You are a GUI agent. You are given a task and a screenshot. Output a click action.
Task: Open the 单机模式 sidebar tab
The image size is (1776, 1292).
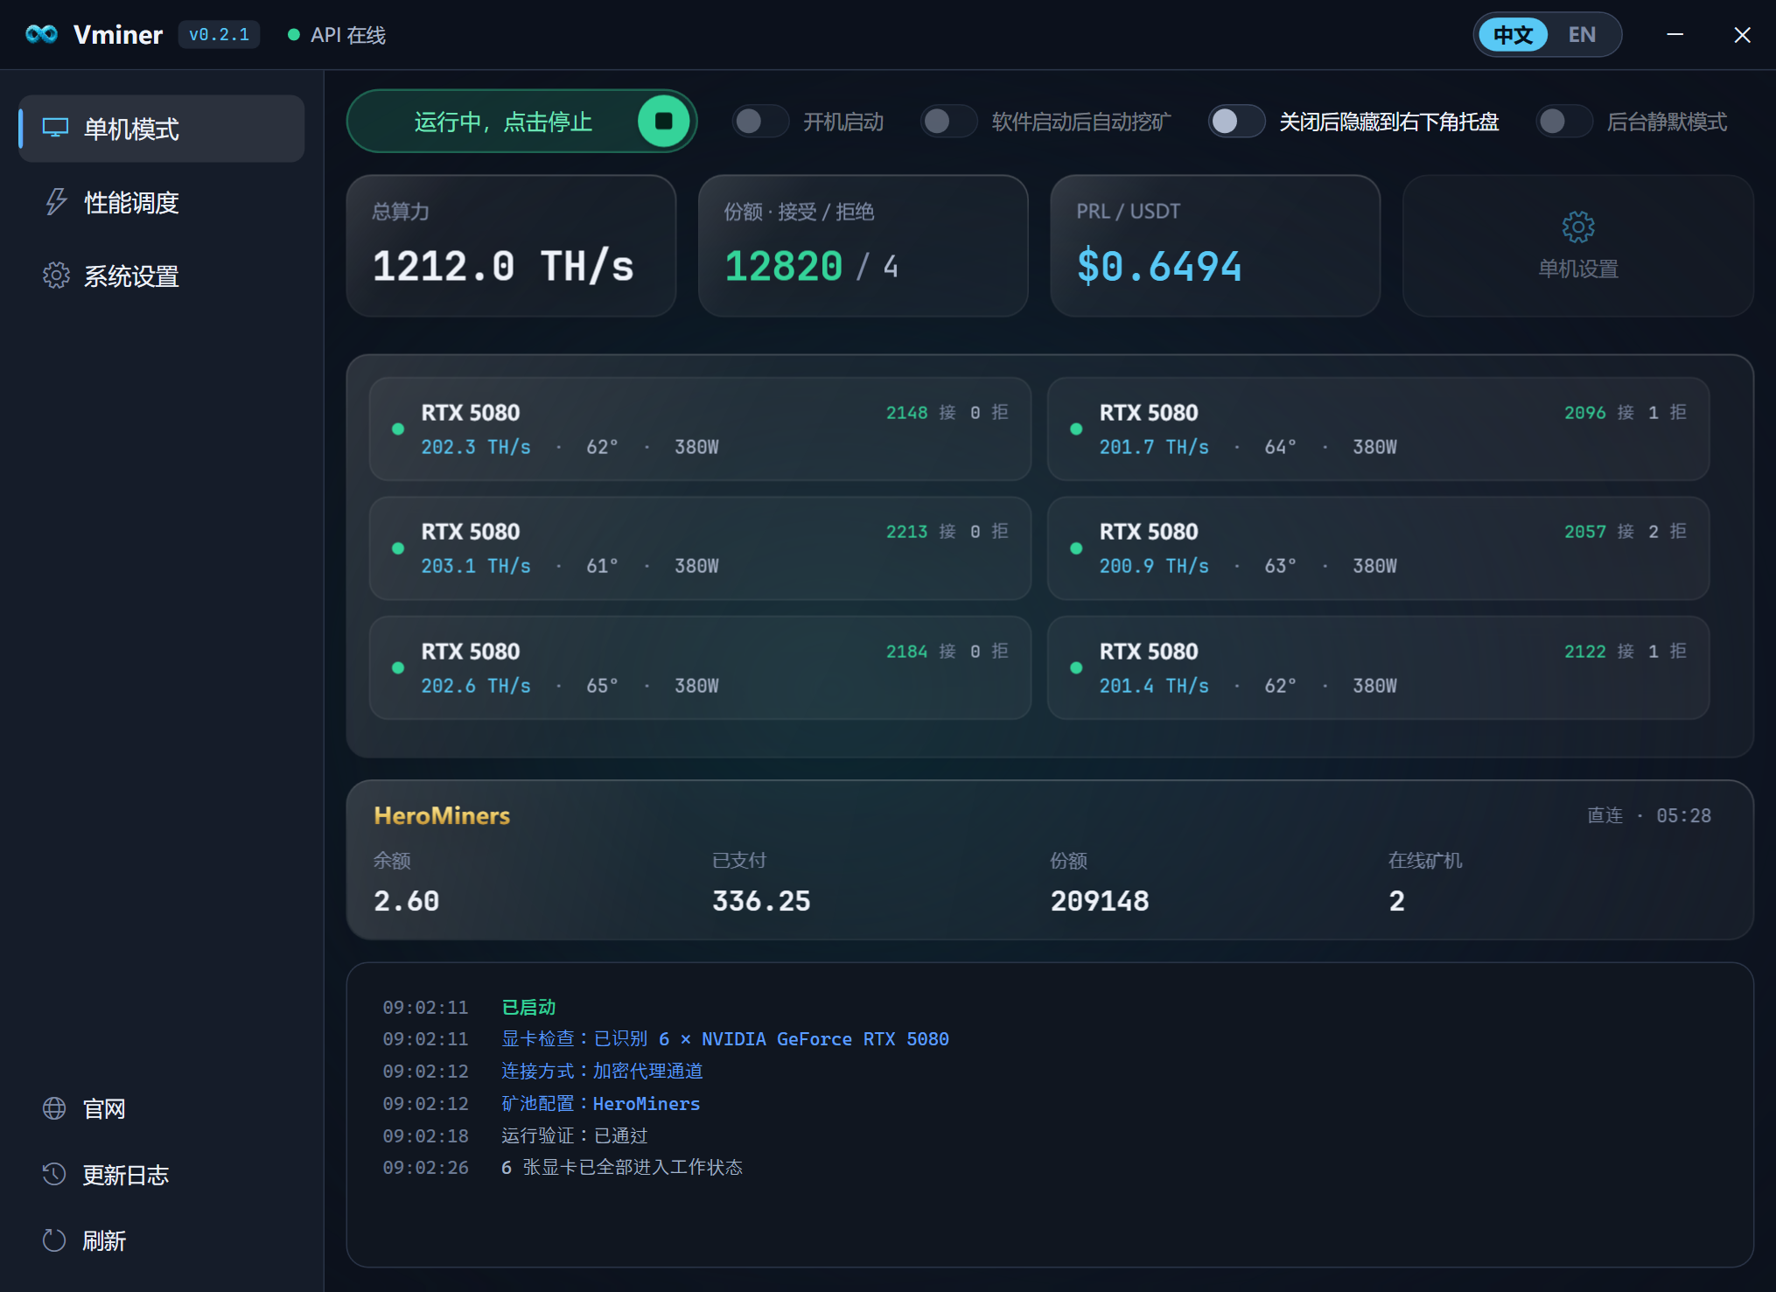[162, 129]
